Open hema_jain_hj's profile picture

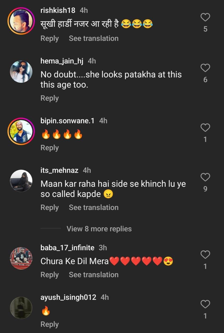coord(21,72)
